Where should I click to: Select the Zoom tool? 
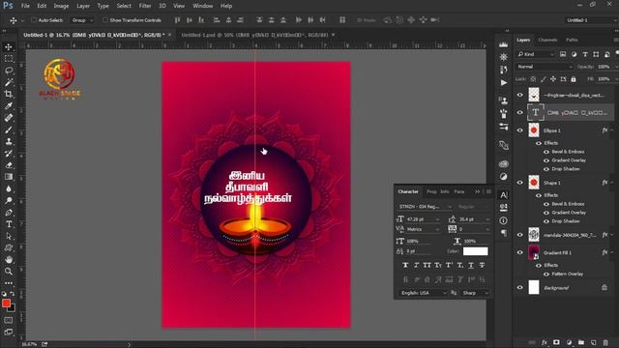(9, 272)
